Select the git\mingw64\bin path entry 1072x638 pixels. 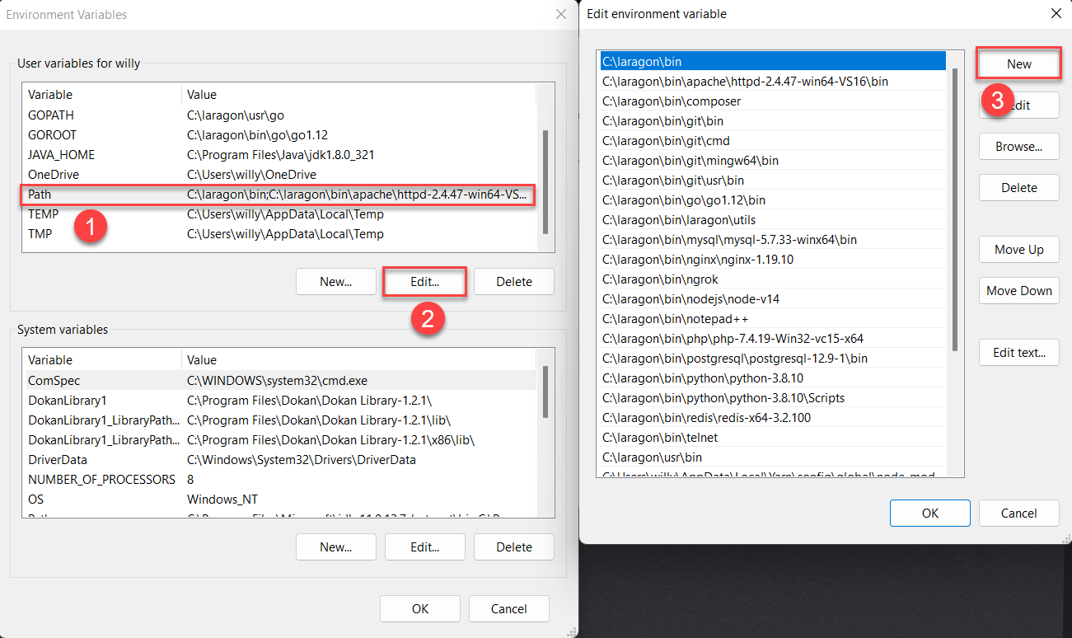[772, 161]
